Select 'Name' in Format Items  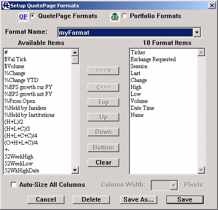[164, 115]
